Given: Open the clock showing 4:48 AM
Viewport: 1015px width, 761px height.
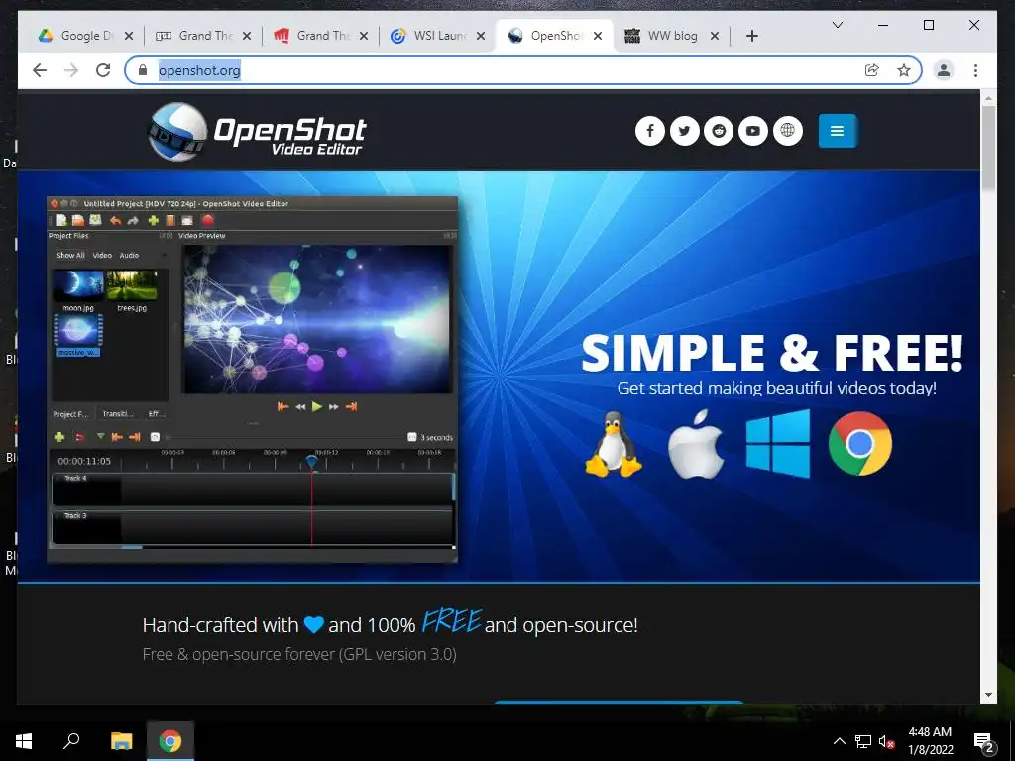Looking at the screenshot, I should click(930, 741).
